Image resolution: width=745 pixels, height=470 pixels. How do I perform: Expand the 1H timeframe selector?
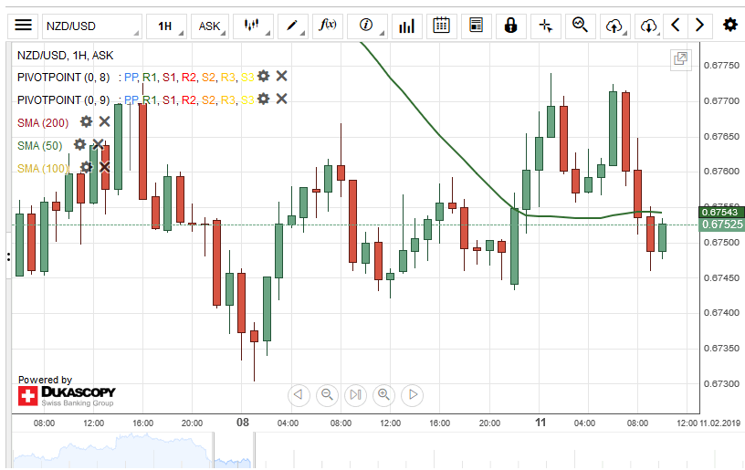[165, 26]
